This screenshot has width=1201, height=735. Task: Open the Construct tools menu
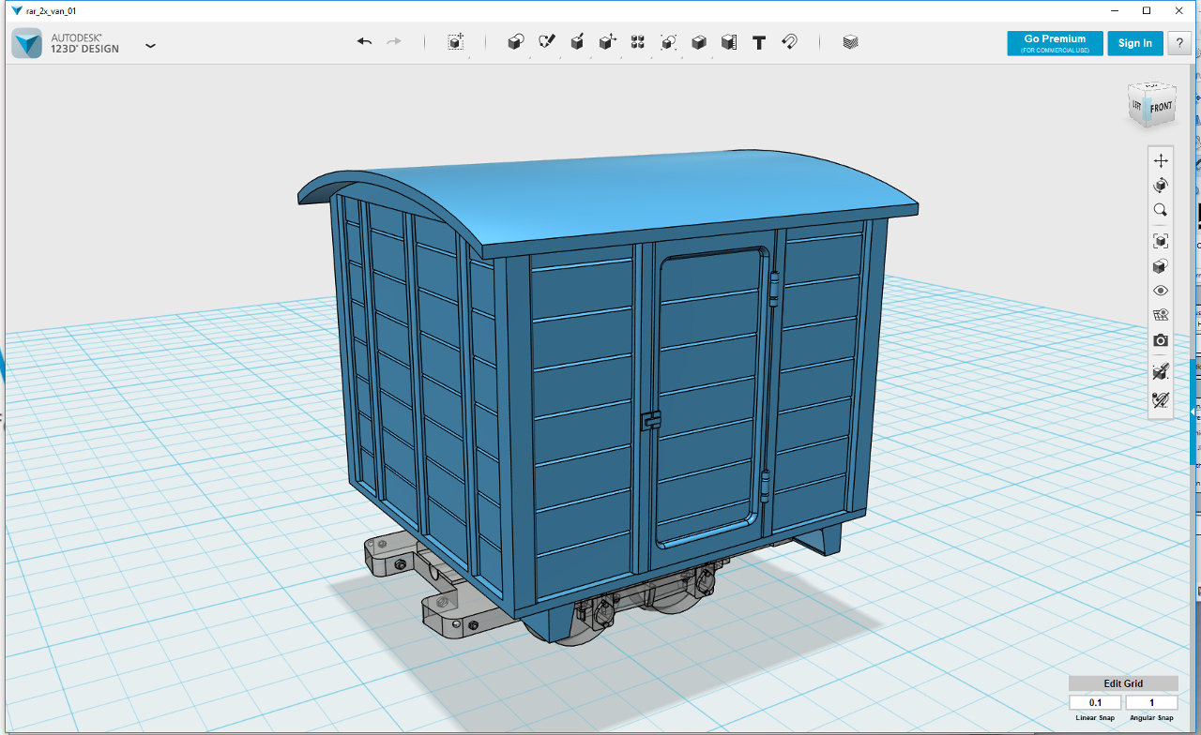[577, 42]
